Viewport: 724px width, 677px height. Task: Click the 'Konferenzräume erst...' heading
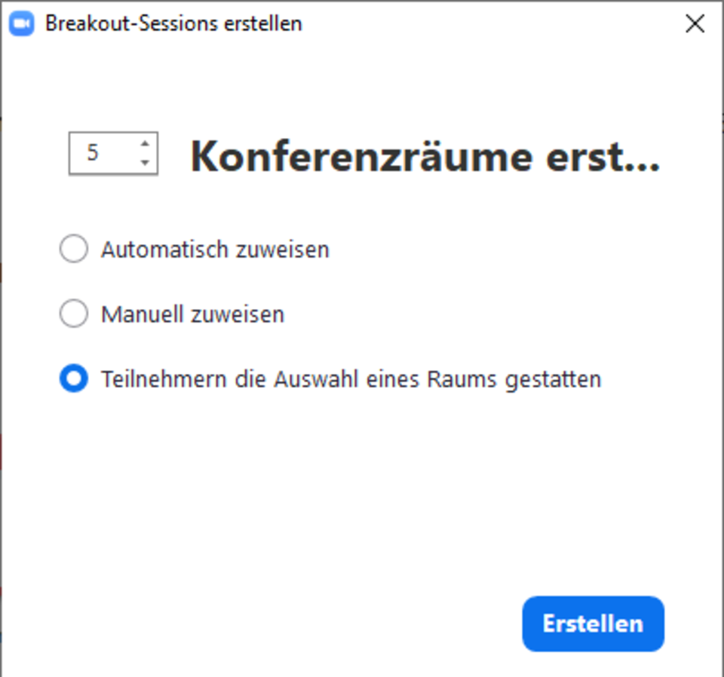click(425, 157)
